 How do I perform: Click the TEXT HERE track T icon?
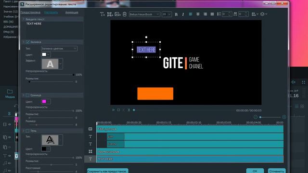[90, 159]
